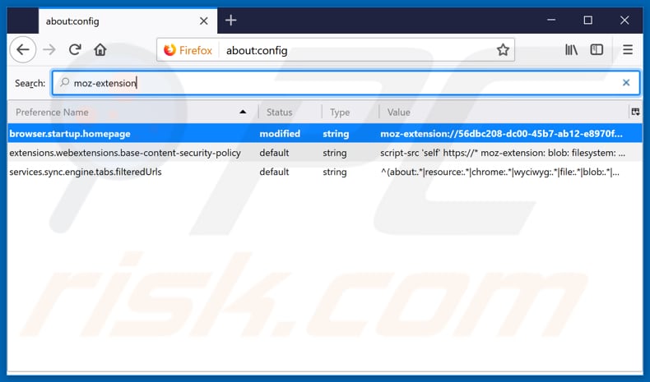Screen dimensions: 650x382
Task: Click the 'modified' status cell
Action: 280,134
